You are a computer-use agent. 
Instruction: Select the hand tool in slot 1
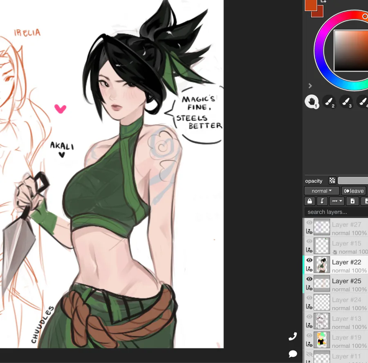pyautogui.click(x=312, y=102)
